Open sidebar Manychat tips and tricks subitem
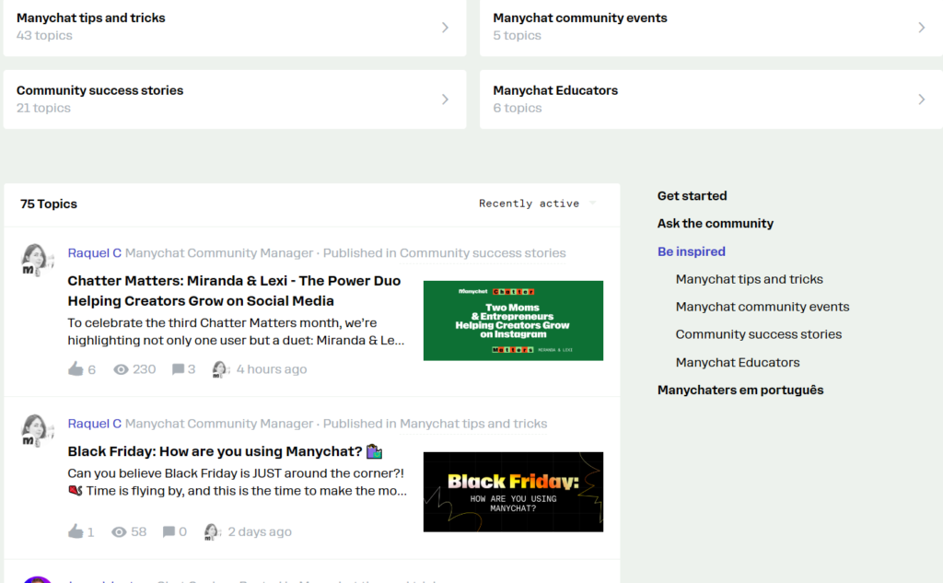Image resolution: width=943 pixels, height=583 pixels. coord(749,279)
